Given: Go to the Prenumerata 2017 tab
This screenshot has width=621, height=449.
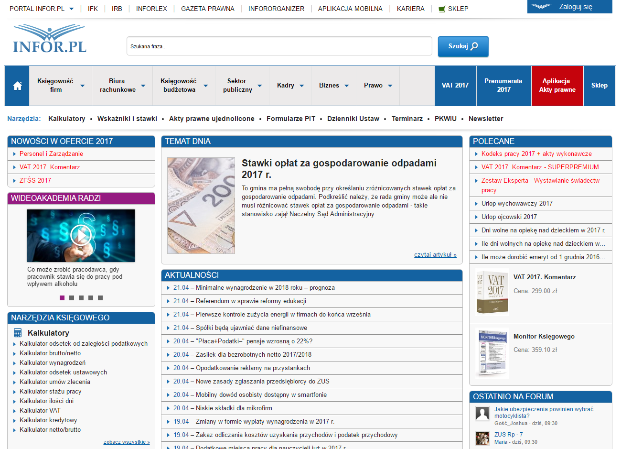Looking at the screenshot, I should [x=503, y=86].
